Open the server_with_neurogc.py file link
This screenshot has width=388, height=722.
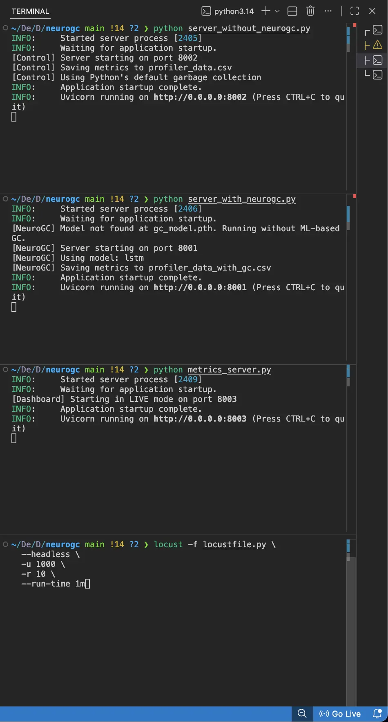[241, 199]
